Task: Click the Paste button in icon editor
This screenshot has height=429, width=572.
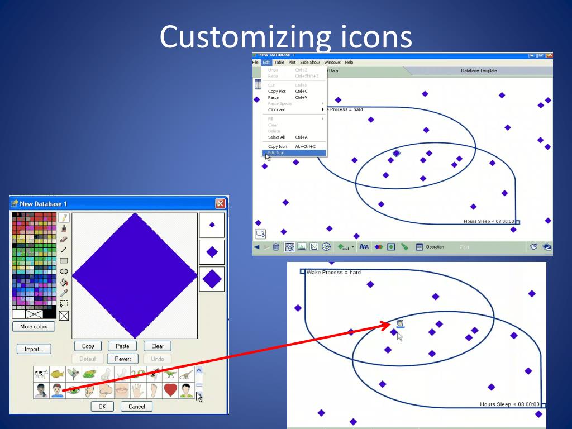Action: pyautogui.click(x=122, y=346)
